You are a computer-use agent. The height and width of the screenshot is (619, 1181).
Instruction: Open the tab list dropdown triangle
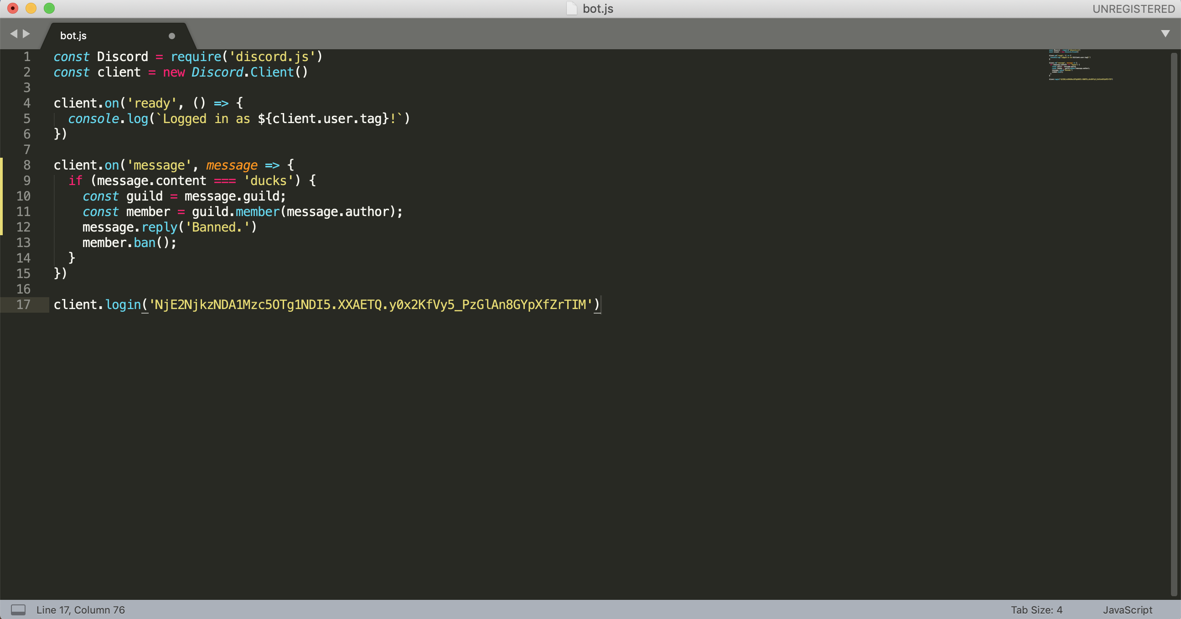pyautogui.click(x=1165, y=33)
